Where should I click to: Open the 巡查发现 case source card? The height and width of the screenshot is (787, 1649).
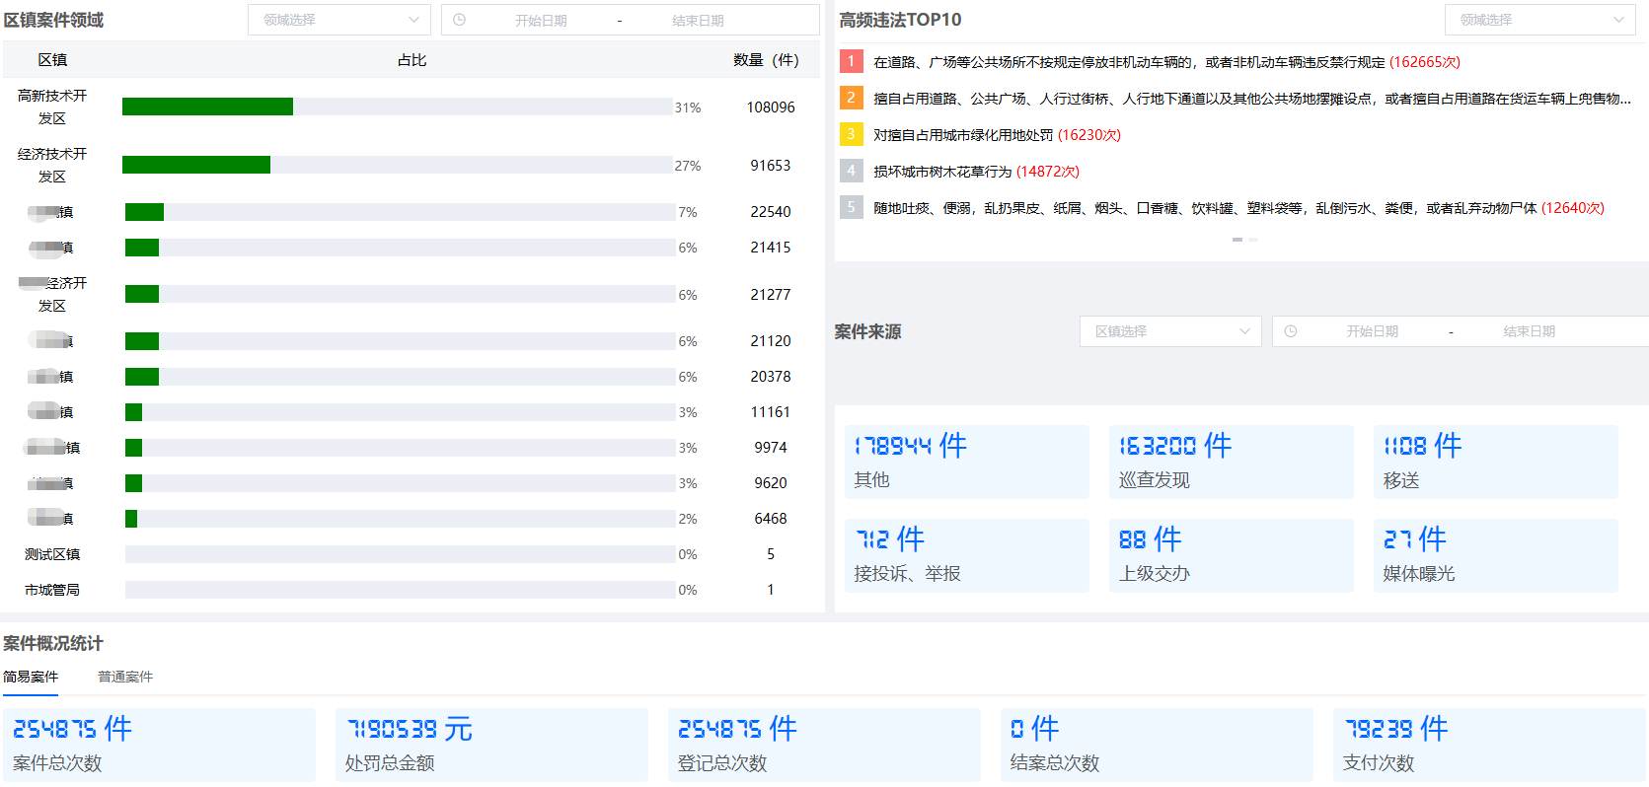(1232, 462)
